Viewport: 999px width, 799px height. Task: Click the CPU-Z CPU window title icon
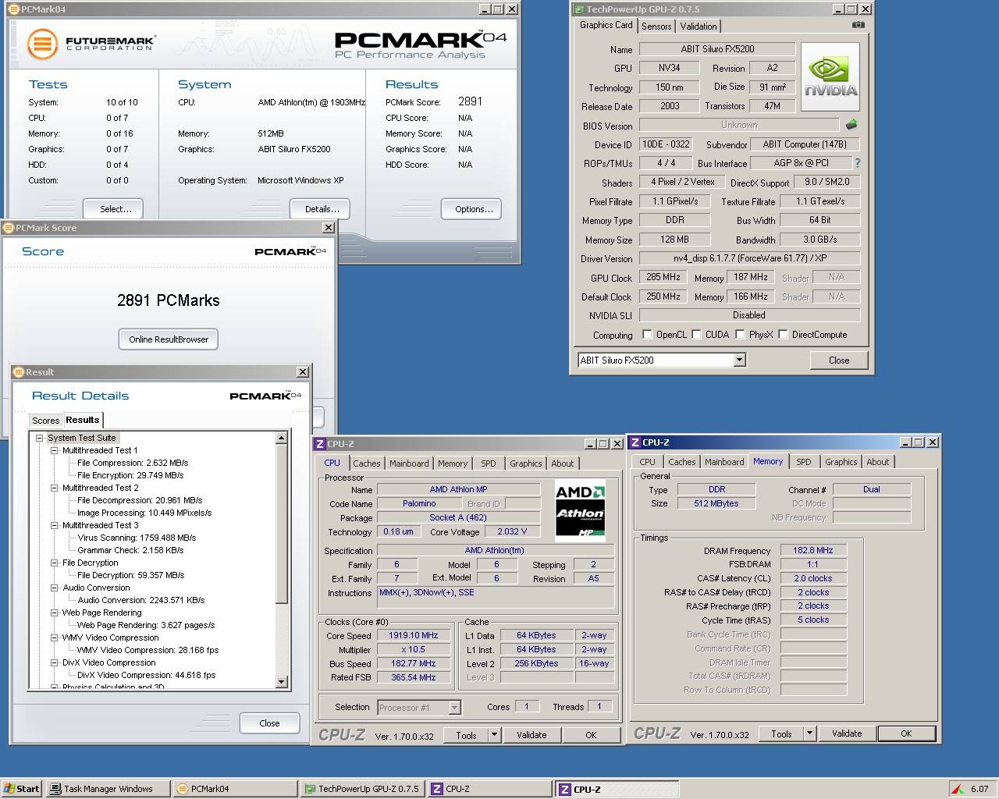[x=320, y=444]
